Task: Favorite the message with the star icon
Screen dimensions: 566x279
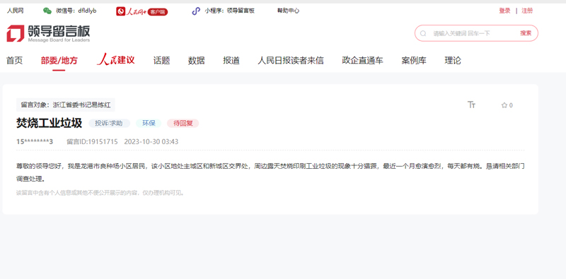Action: (504, 105)
